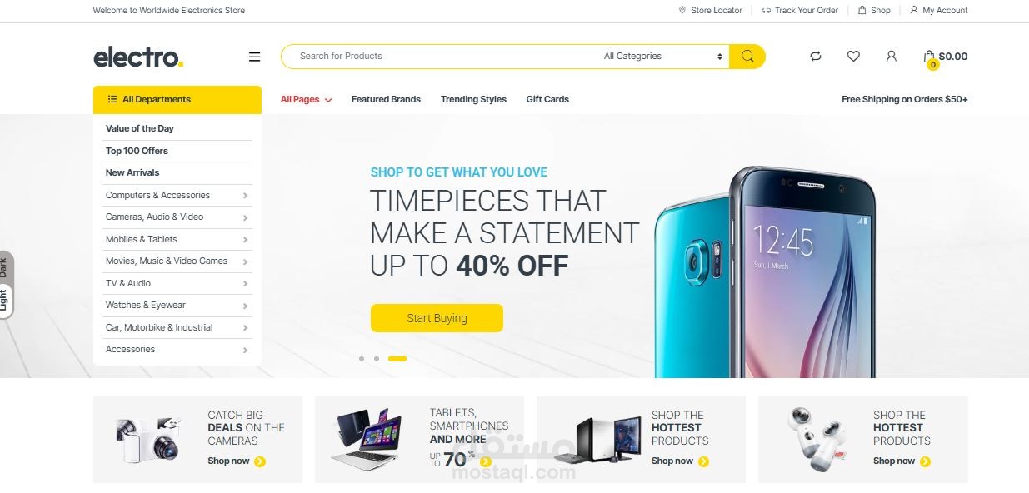
Task: Click the Start Buying button
Action: (437, 318)
